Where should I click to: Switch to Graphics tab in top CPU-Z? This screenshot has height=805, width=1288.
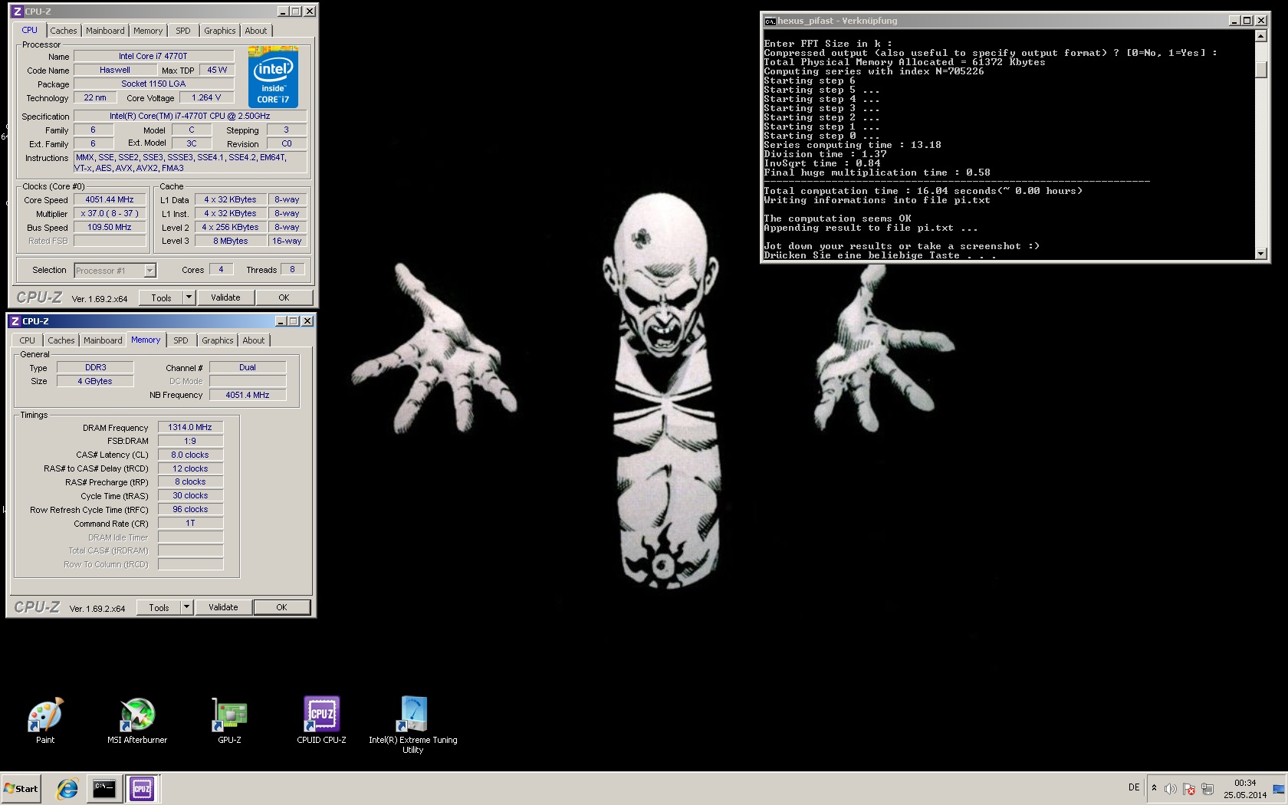[220, 31]
